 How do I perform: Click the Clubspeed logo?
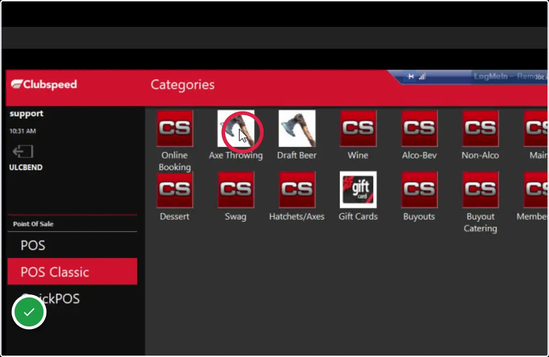(44, 84)
